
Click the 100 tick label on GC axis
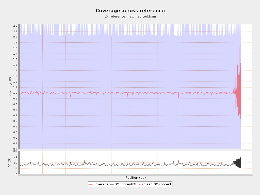(15, 151)
